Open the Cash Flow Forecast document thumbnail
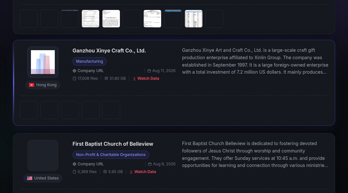348x193 pixels. (x=173, y=19)
